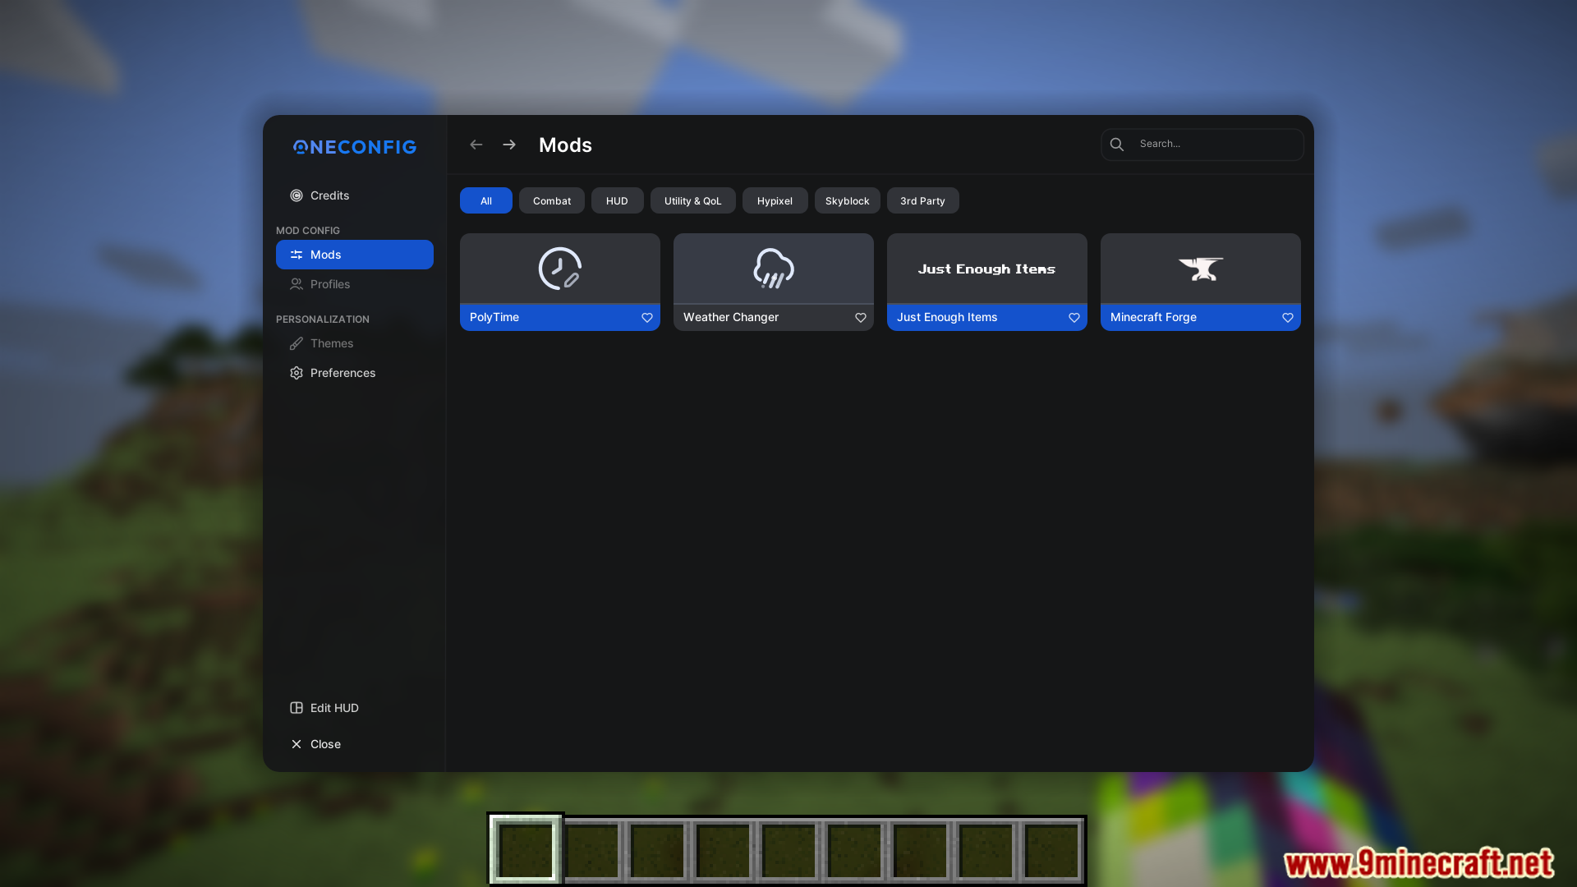Favorite the Minecraft Forge mod

pos(1288,318)
